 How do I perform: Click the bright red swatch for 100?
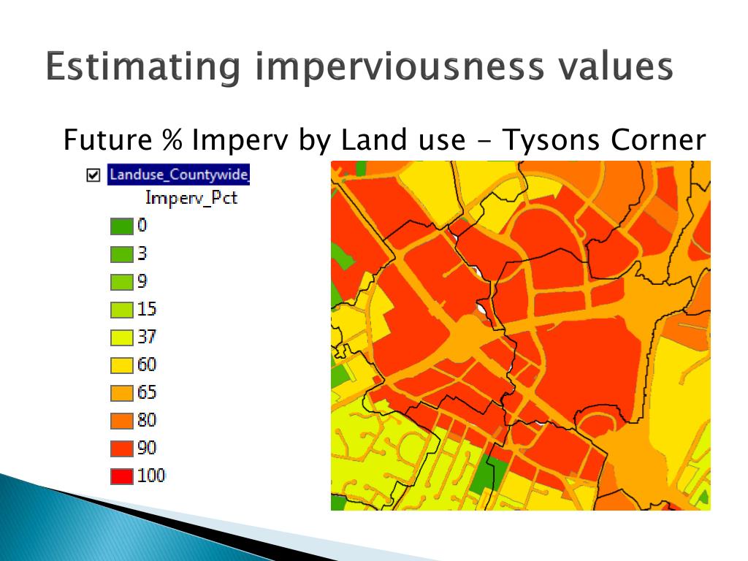(x=122, y=476)
